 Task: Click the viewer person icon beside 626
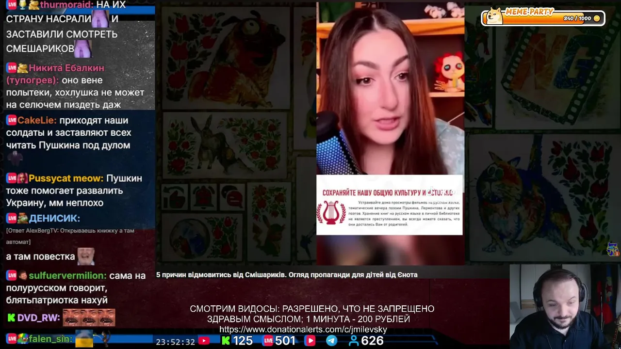(354, 341)
